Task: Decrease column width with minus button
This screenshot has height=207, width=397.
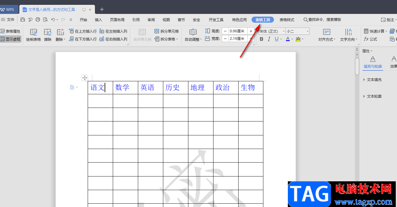Action: coord(225,39)
